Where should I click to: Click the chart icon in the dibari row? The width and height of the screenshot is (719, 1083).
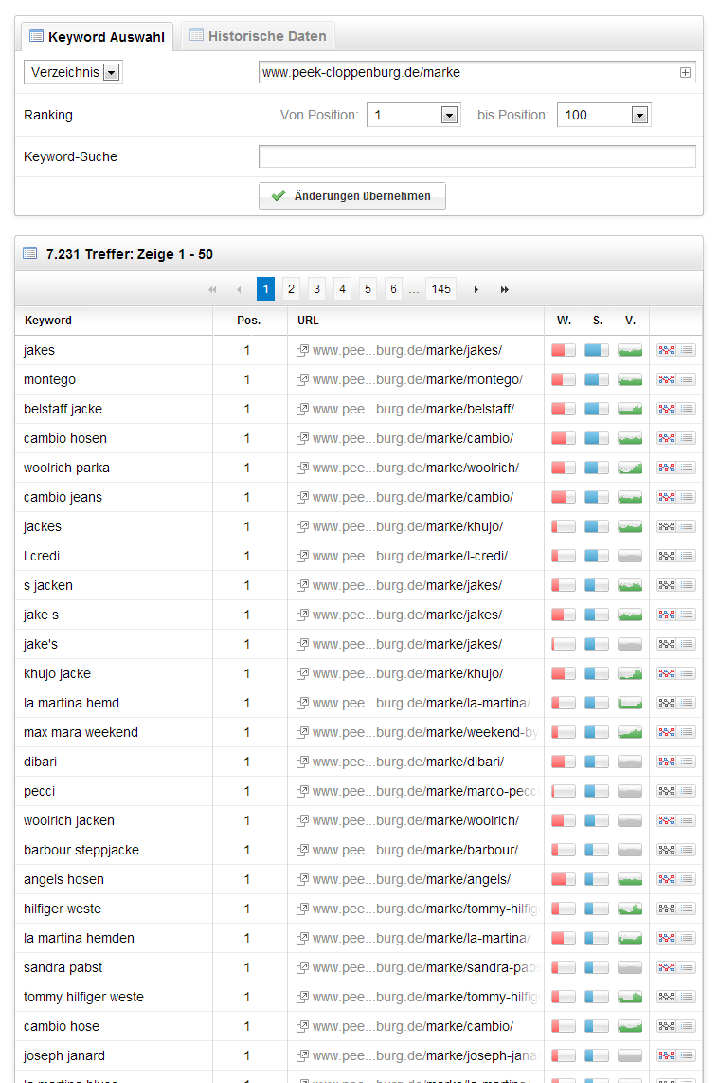coord(666,762)
